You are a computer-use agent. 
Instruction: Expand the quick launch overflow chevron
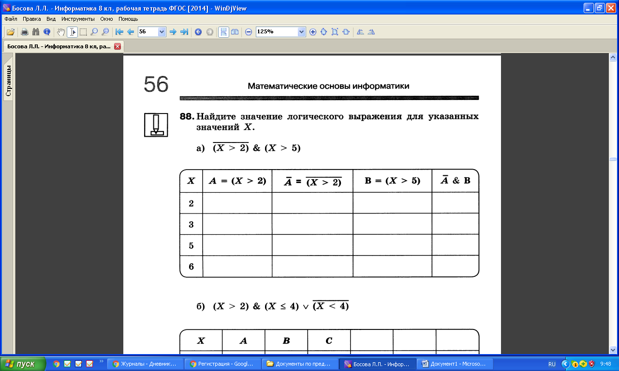[x=101, y=361]
